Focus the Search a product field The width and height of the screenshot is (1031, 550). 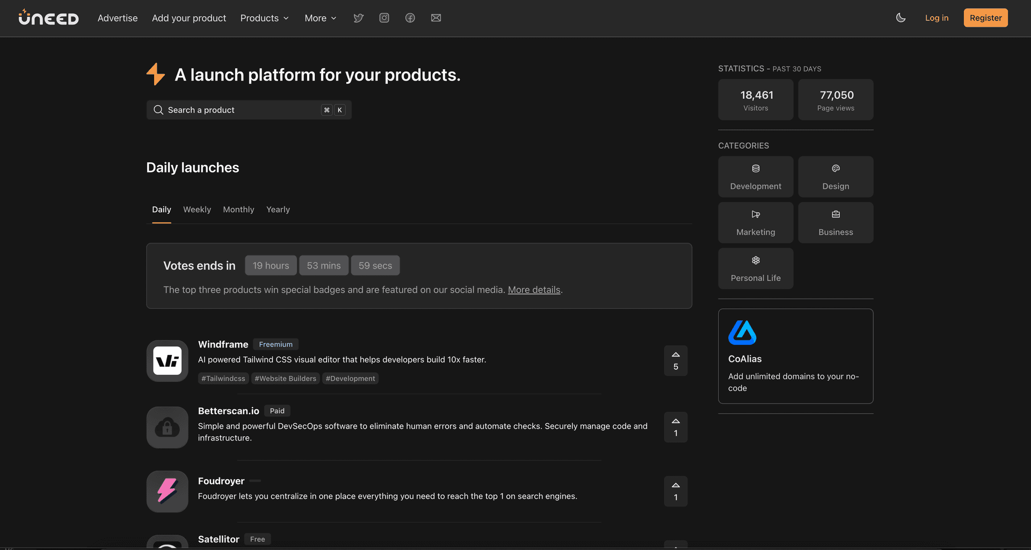(249, 110)
